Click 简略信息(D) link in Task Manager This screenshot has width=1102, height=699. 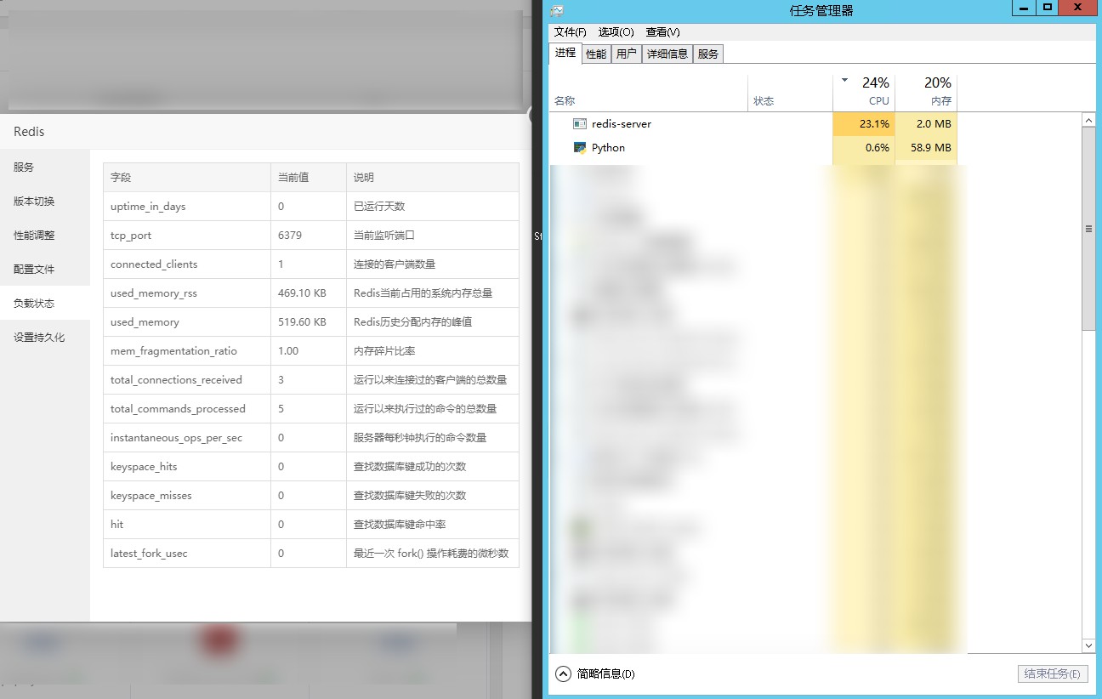[x=605, y=674]
